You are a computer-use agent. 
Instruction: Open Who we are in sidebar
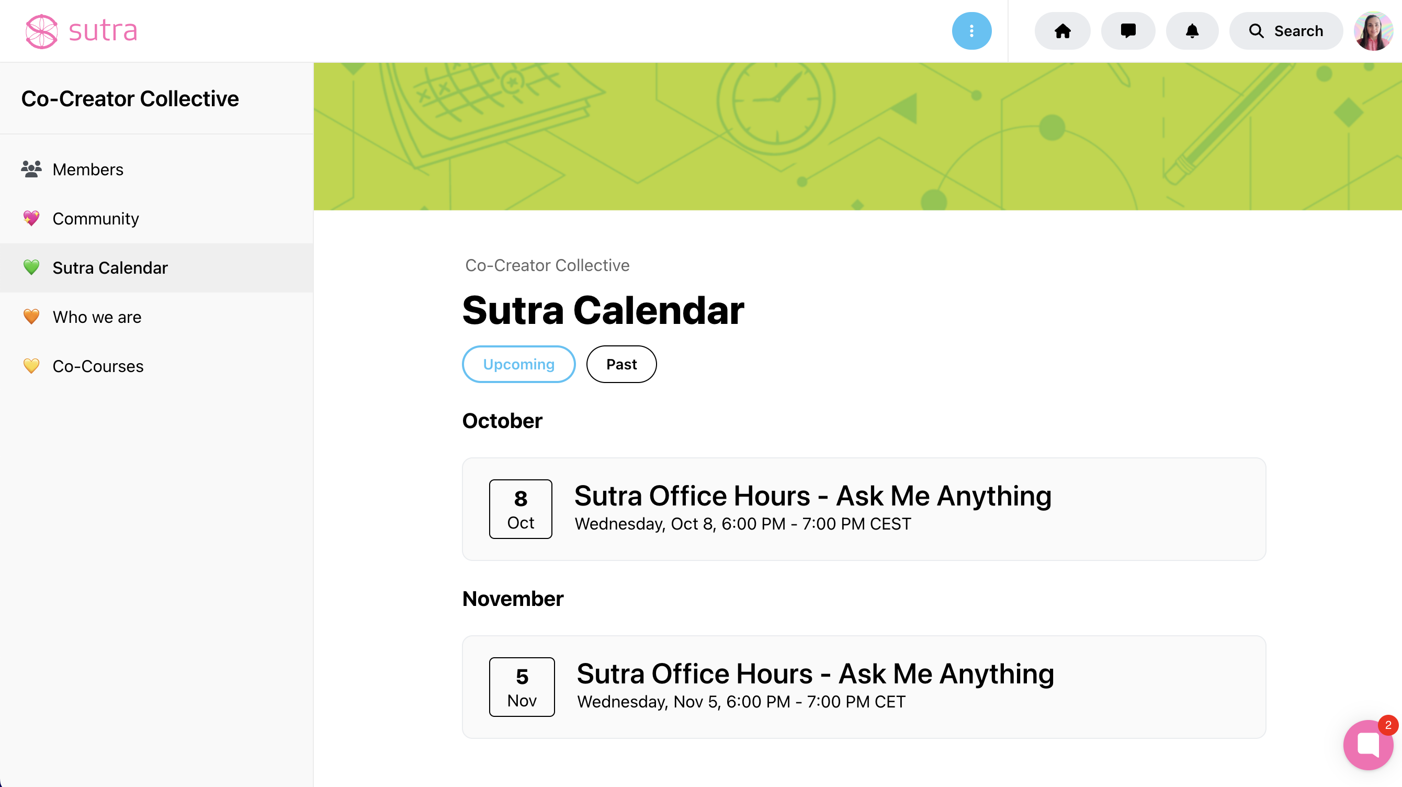click(97, 317)
